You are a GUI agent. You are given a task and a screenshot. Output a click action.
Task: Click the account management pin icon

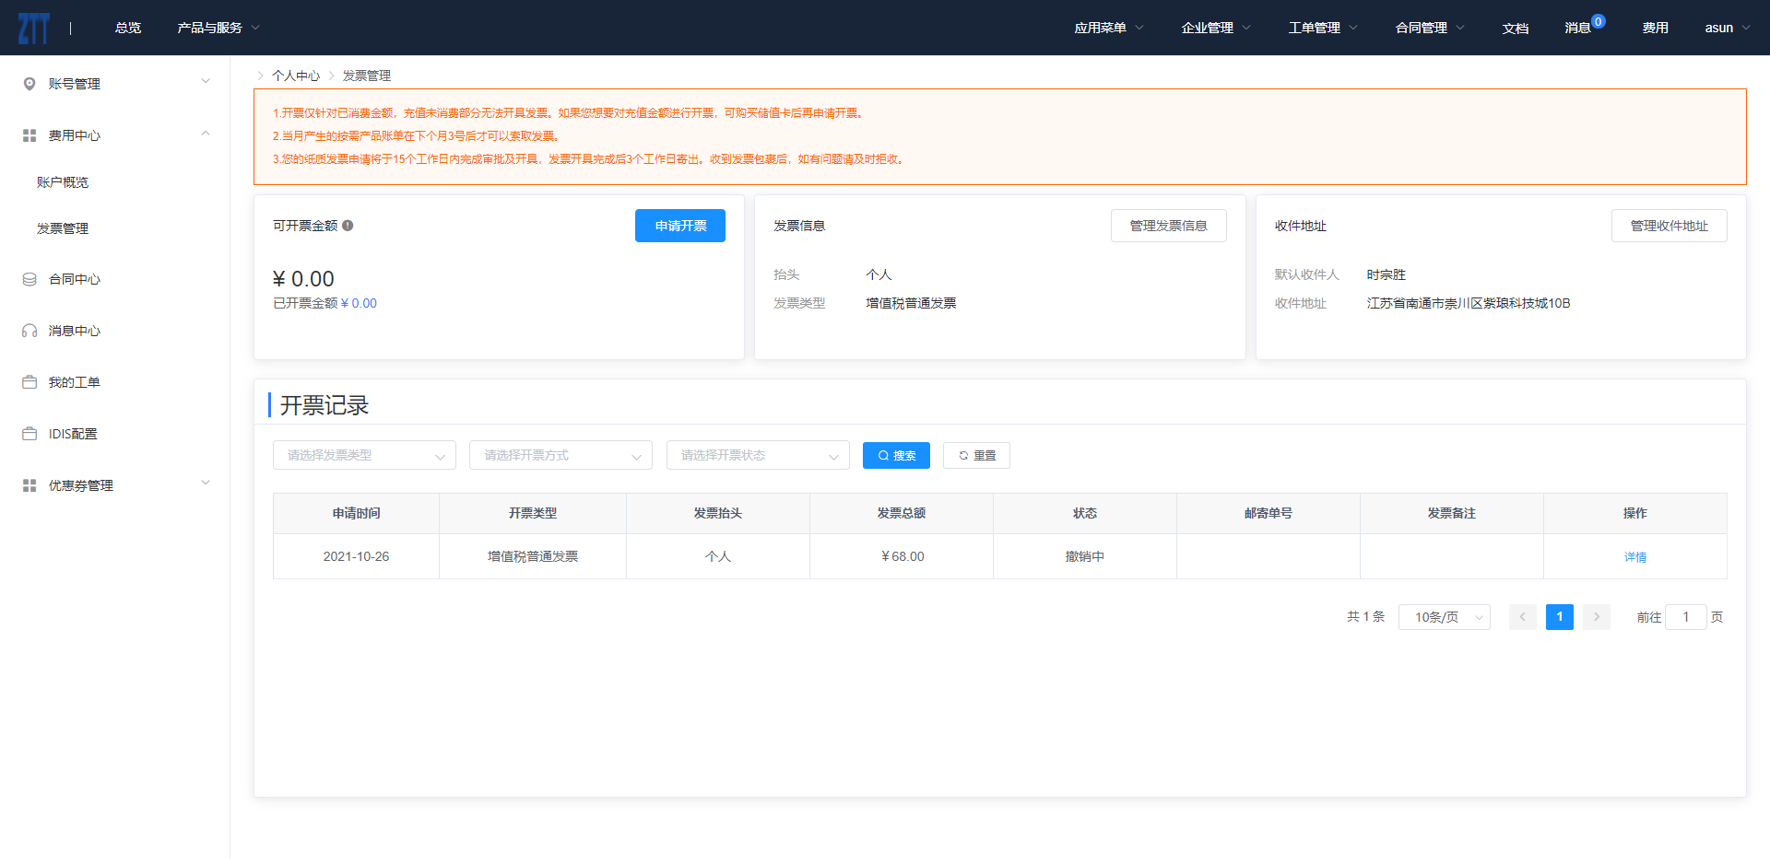pos(29,84)
